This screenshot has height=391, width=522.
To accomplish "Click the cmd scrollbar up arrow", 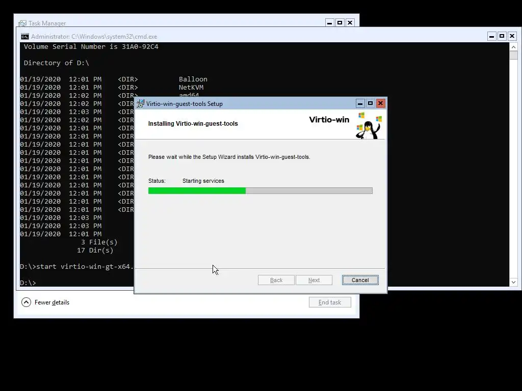I will pos(513,47).
